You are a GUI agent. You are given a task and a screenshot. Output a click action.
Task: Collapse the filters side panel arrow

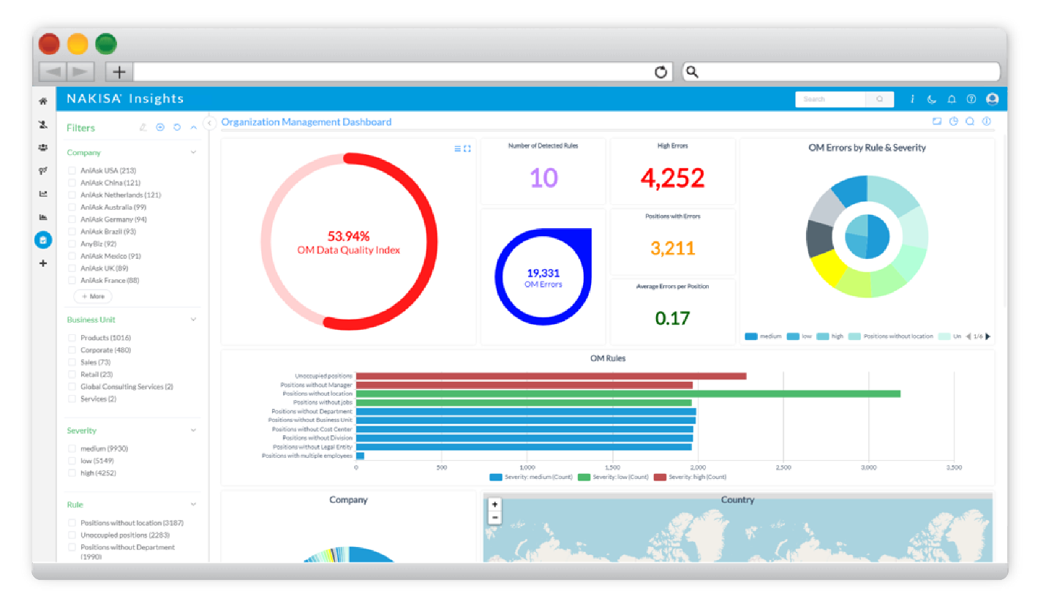click(x=209, y=123)
